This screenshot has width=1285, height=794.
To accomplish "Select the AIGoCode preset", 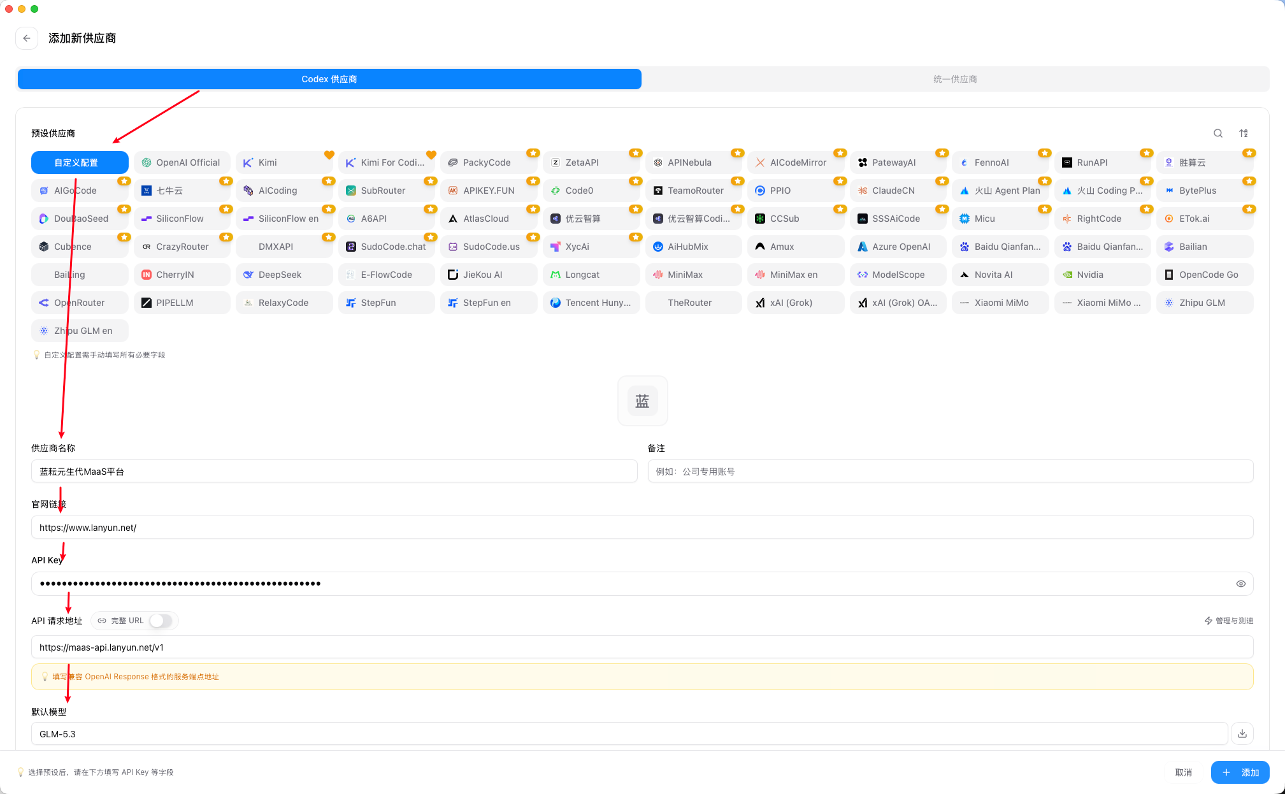I will (80, 191).
